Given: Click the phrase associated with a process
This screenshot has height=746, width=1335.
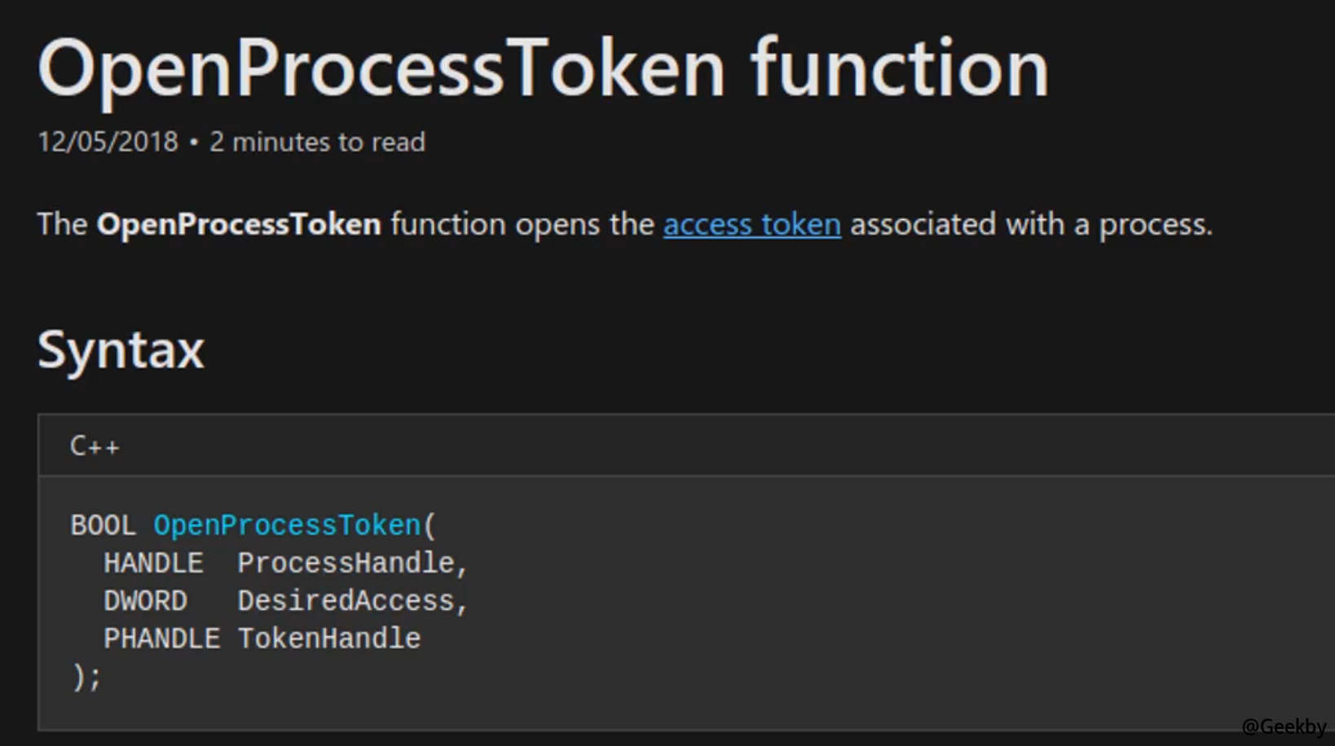Looking at the screenshot, I should pyautogui.click(x=1031, y=224).
